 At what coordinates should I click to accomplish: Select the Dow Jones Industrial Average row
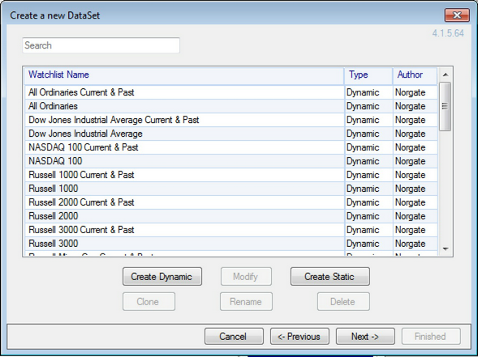point(231,134)
